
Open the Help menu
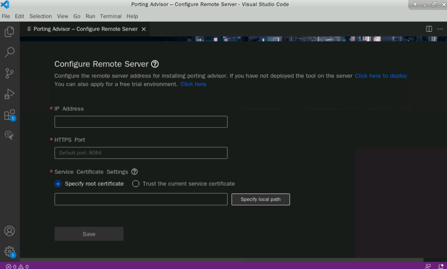pos(132,16)
